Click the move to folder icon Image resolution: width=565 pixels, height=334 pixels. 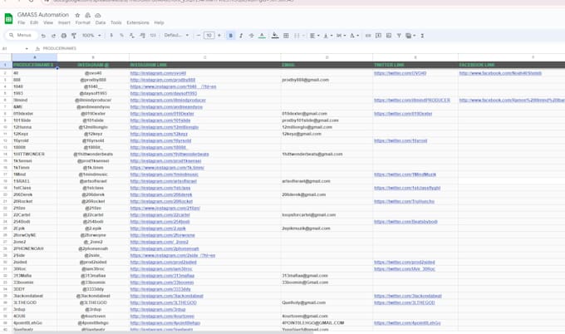87,15
